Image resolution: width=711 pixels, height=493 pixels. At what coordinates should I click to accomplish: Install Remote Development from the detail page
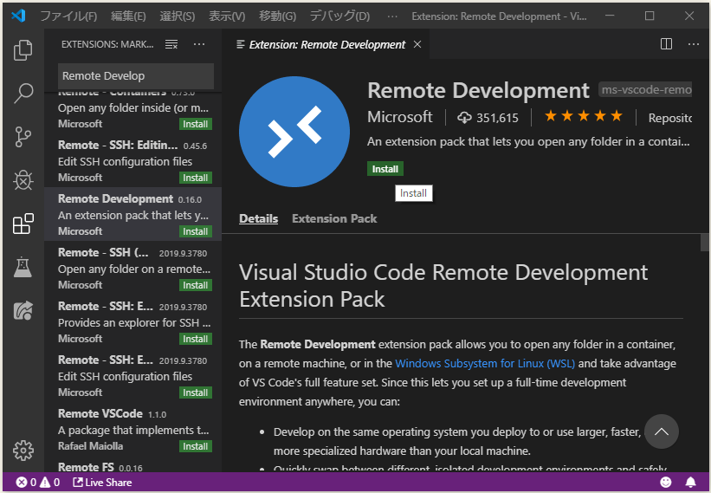point(385,169)
